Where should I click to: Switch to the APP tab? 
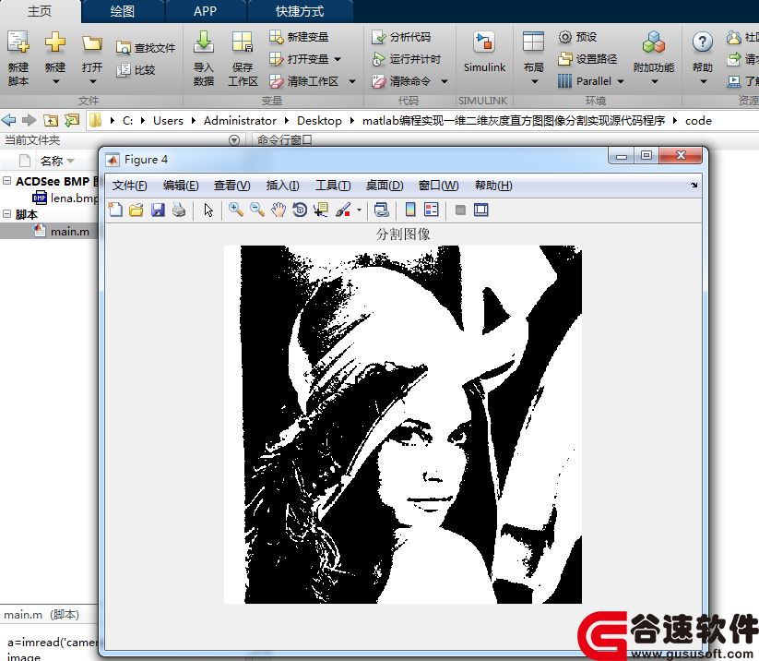(206, 12)
